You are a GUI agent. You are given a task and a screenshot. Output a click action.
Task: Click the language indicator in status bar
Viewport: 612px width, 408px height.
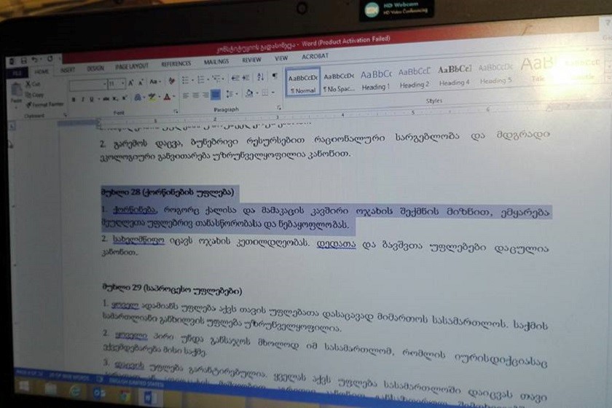pos(135,382)
